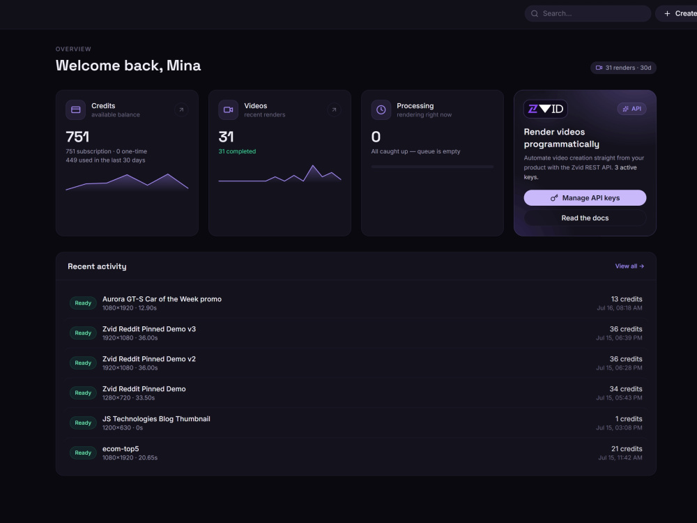Click the 31 completed text

pos(237,151)
